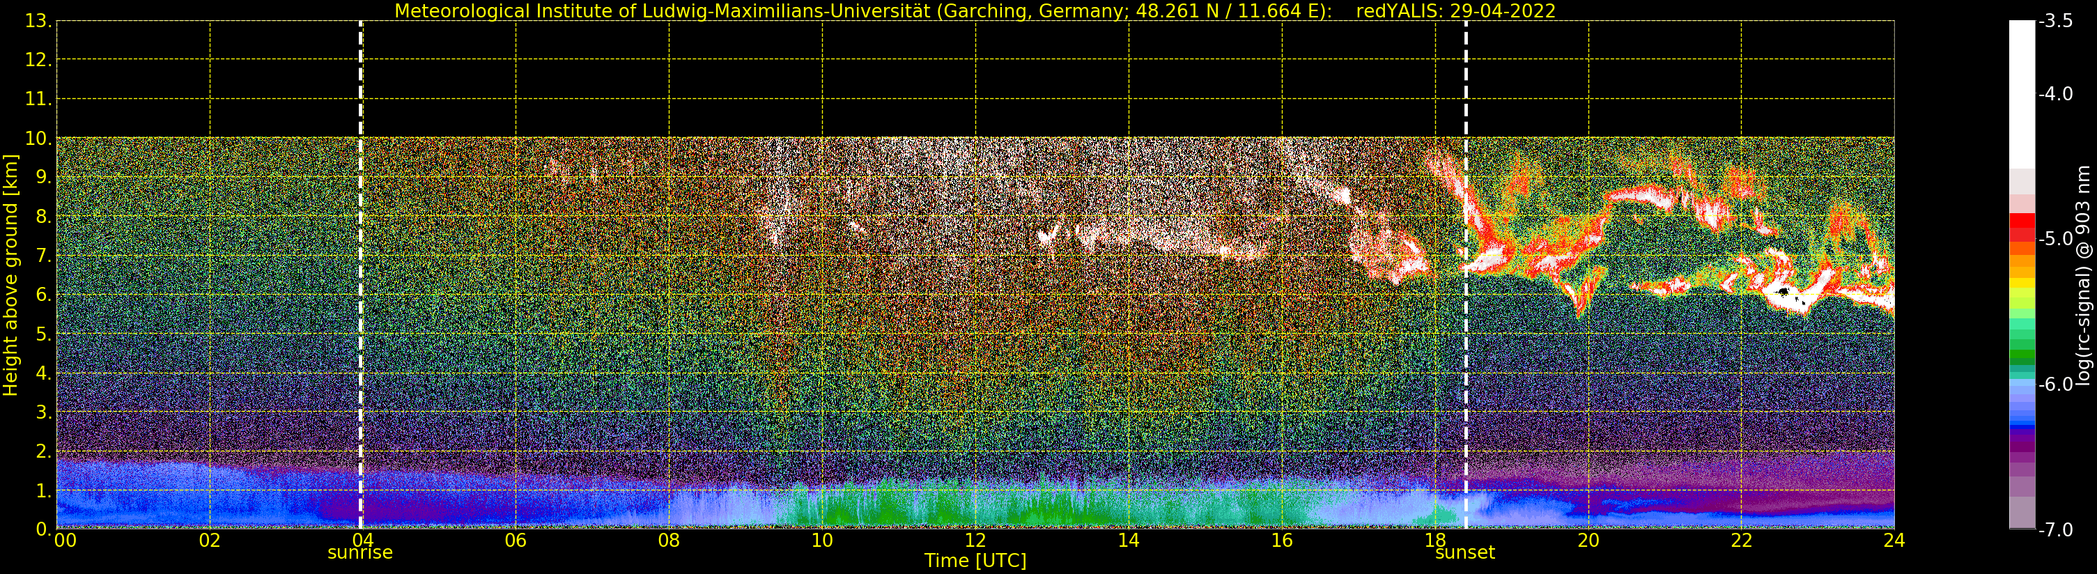Click the dashed white sunrise marker line
The width and height of the screenshot is (2097, 574).
click(x=361, y=274)
